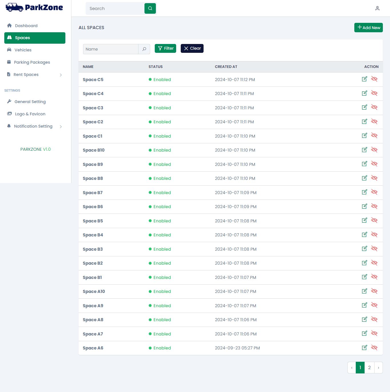Open the user profile icon
Viewport: 390px width, 392px height.
click(x=377, y=9)
